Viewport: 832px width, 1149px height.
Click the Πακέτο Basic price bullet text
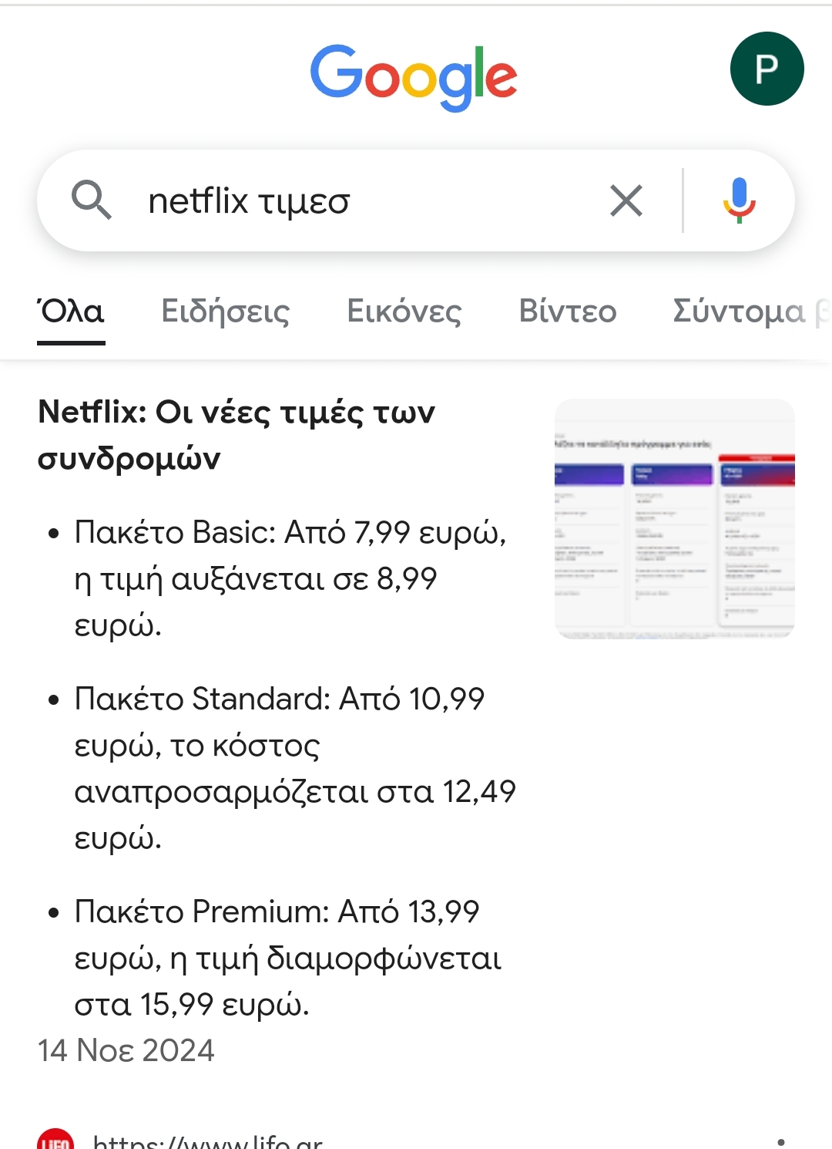[x=290, y=578]
